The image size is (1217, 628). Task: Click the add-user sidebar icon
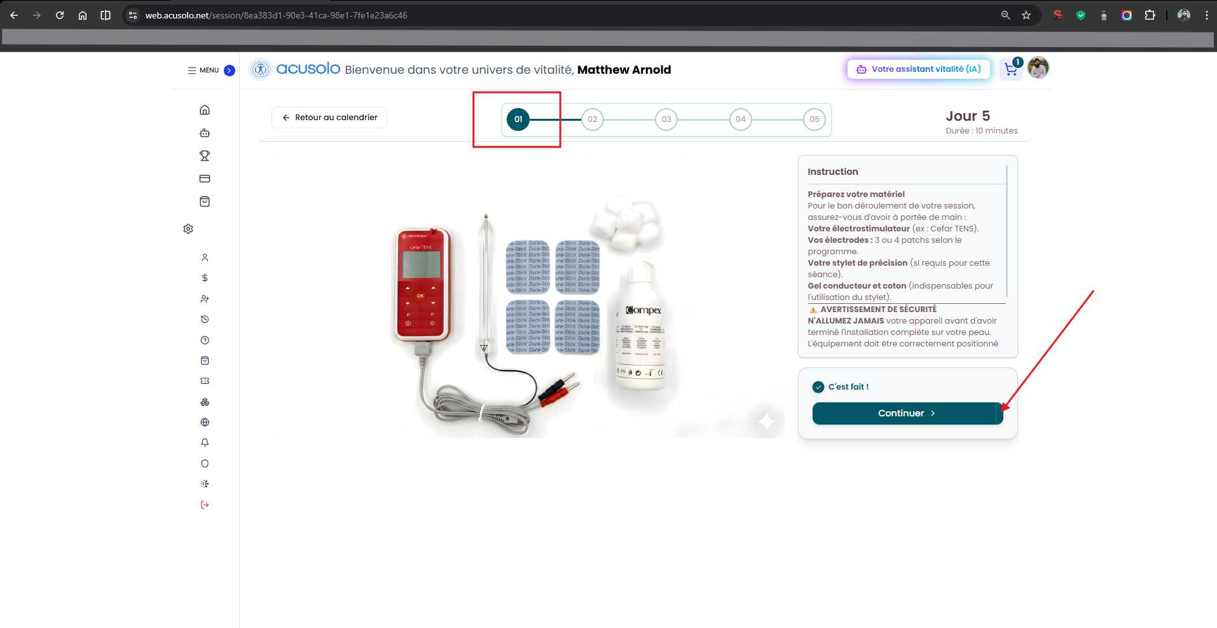[205, 299]
